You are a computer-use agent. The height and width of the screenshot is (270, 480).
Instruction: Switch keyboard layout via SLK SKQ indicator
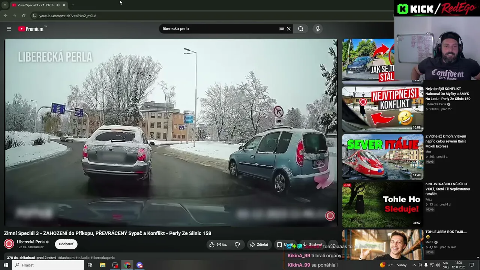pyautogui.click(x=446, y=265)
